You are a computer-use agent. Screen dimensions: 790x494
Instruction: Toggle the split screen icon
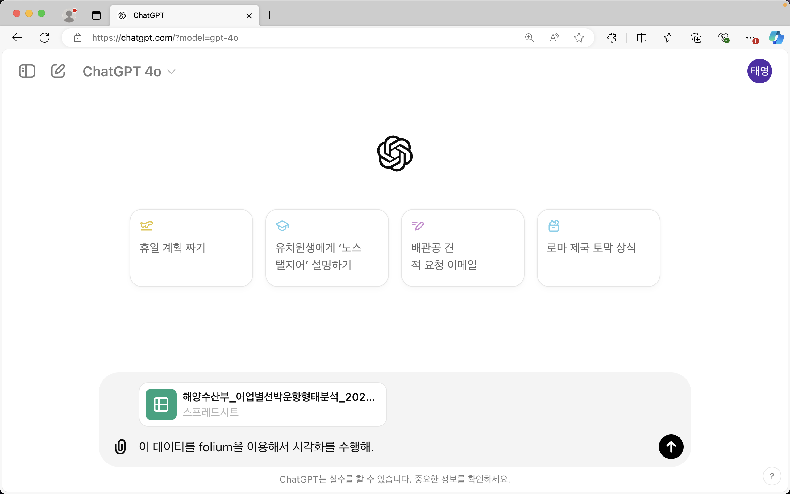(642, 38)
